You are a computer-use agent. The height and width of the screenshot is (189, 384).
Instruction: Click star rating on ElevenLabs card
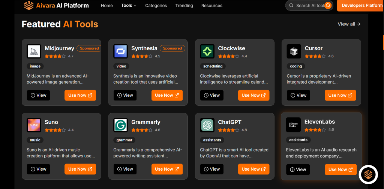[x=315, y=129]
